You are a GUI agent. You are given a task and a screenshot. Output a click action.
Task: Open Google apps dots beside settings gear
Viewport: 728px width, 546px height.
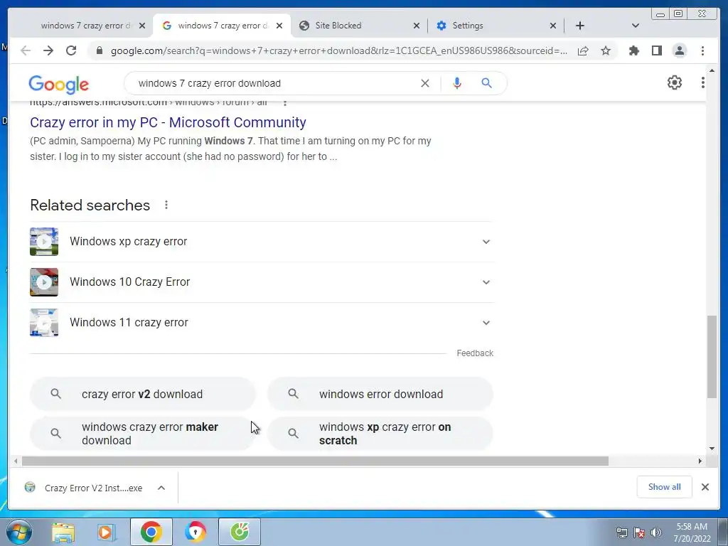click(703, 82)
